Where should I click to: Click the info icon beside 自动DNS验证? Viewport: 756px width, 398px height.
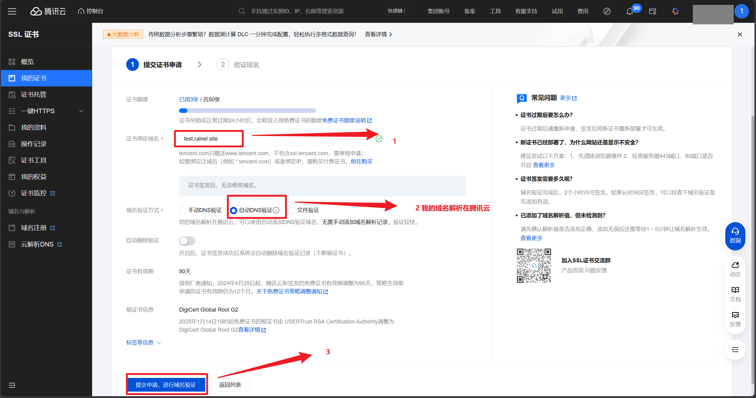click(x=276, y=210)
